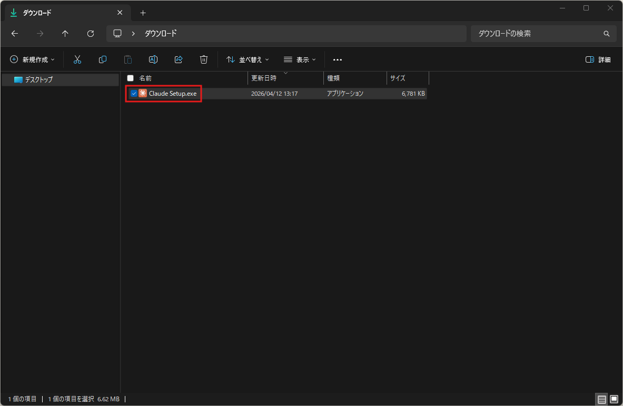Click the rename icon in toolbar
The width and height of the screenshot is (623, 406).
[x=153, y=60]
